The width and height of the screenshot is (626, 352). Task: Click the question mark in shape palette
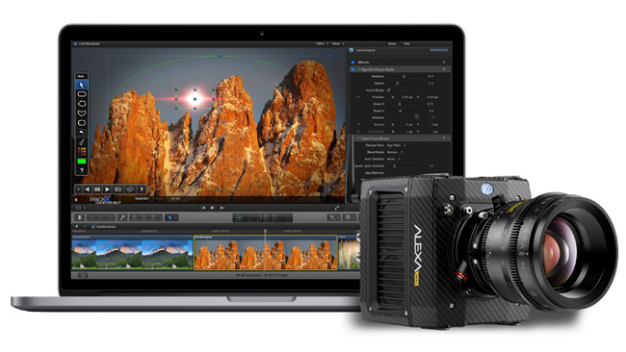(82, 170)
